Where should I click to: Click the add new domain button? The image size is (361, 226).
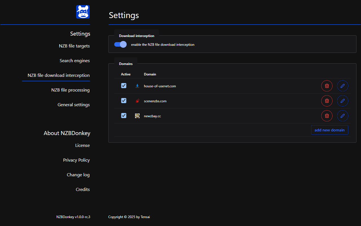coord(329,130)
